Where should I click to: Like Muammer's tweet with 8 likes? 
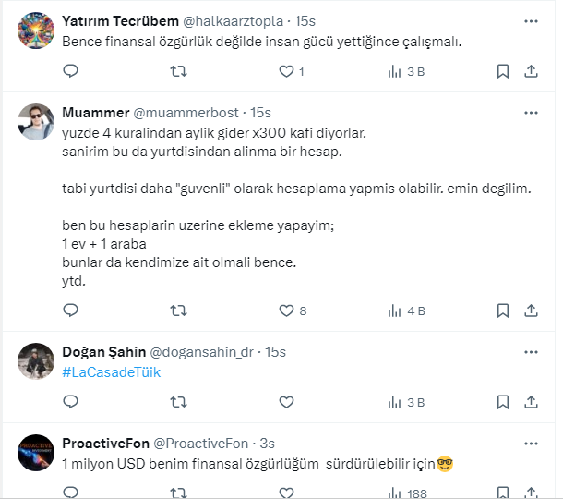click(287, 310)
